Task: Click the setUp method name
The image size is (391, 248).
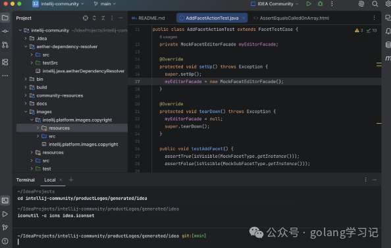Action: pyautogui.click(x=205, y=66)
